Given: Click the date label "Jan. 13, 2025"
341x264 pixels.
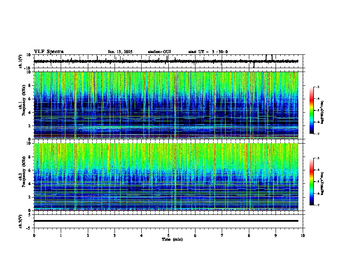Looking at the screenshot, I should (x=120, y=52).
